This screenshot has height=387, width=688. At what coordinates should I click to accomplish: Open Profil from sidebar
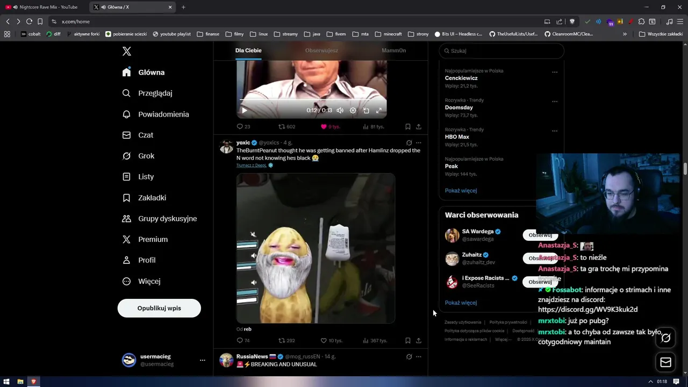(x=139, y=260)
